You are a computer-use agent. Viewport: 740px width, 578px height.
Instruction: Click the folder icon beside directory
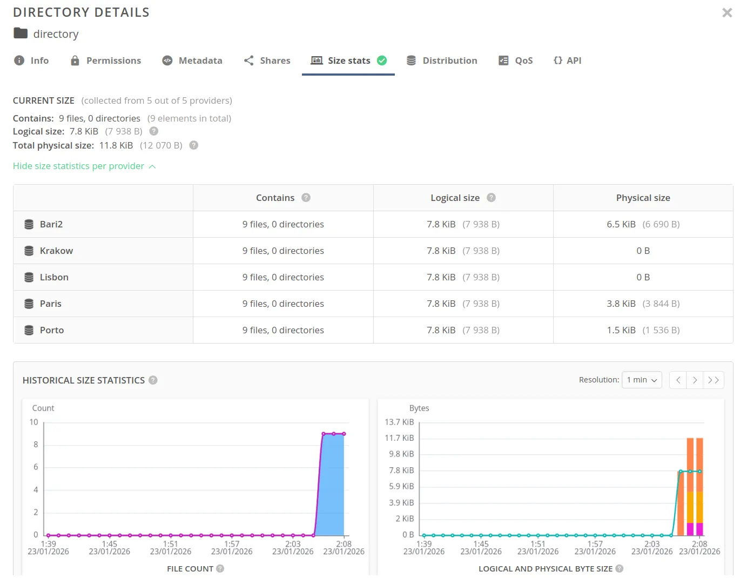21,33
